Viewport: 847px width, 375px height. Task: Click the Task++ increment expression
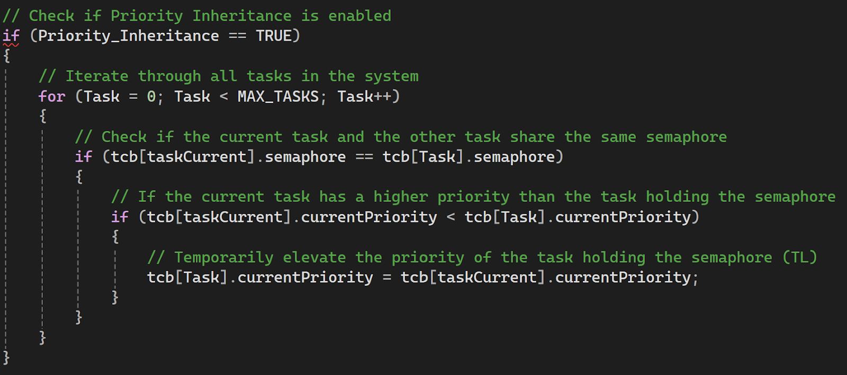click(x=364, y=97)
